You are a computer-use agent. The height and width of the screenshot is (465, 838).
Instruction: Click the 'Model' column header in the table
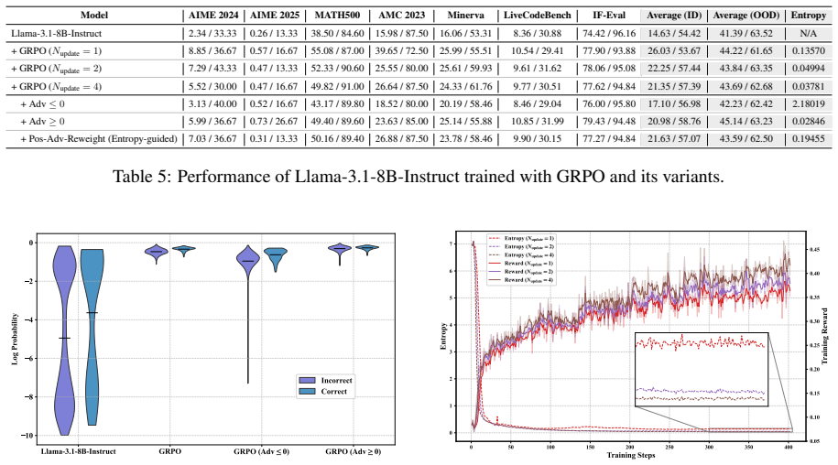[94, 16]
